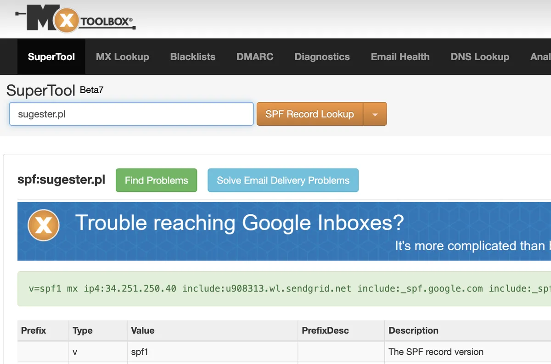Viewport: 551px width, 364px height.
Task: Run the SPF Record Lookup button
Action: [310, 114]
